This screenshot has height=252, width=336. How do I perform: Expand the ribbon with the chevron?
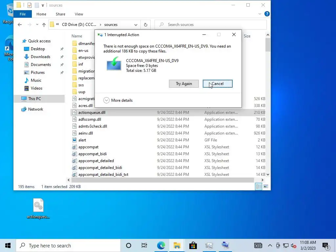tap(260, 14)
